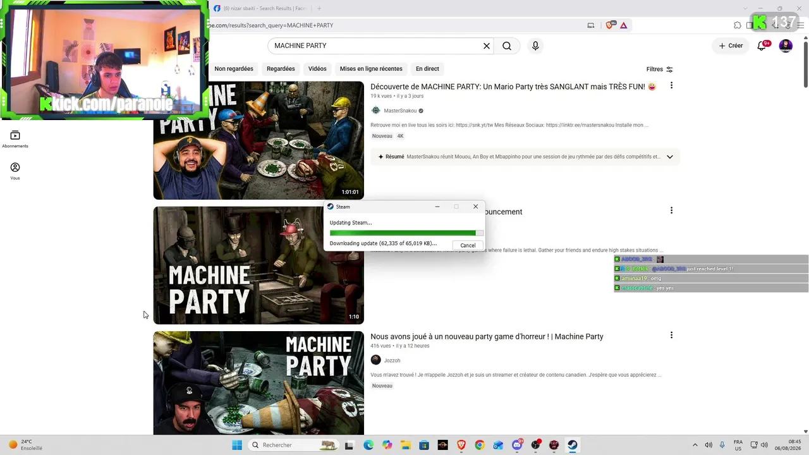Open Discord from the taskbar
The image size is (809, 455).
click(x=517, y=445)
